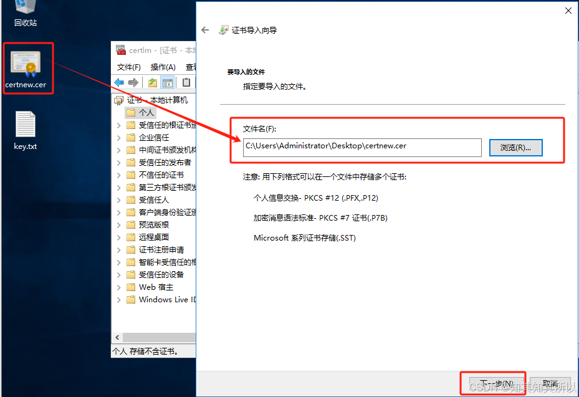The width and height of the screenshot is (579, 397).
Task: Click the blue Back arrow in certlm toolbar
Action: tap(119, 82)
